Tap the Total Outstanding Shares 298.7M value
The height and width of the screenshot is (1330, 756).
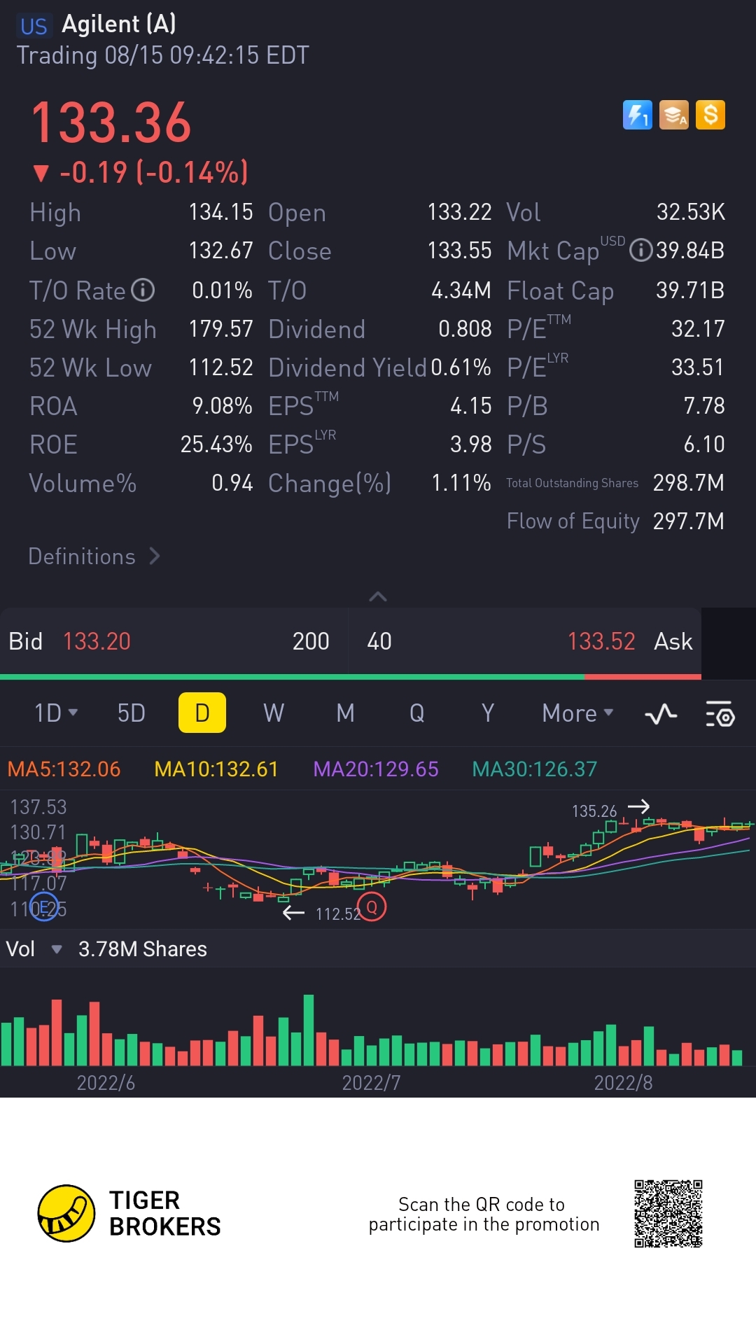pos(689,482)
